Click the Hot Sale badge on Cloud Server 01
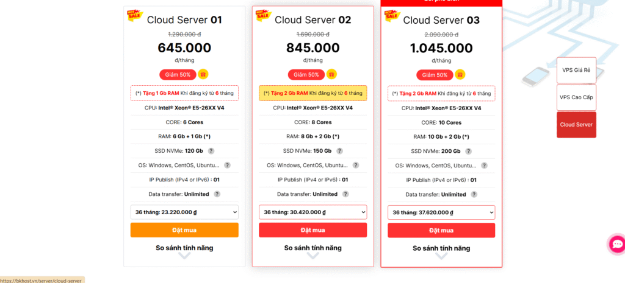This screenshot has width=625, height=283. pos(134,15)
